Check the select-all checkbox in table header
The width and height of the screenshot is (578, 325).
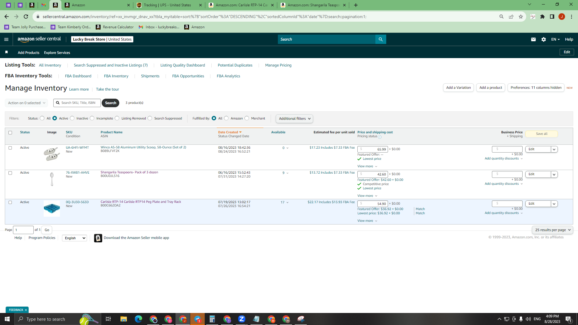[x=10, y=133]
